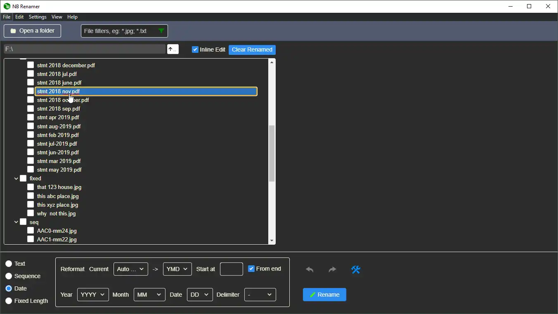Click the file list scroll down arrow
558x314 pixels.
272,241
